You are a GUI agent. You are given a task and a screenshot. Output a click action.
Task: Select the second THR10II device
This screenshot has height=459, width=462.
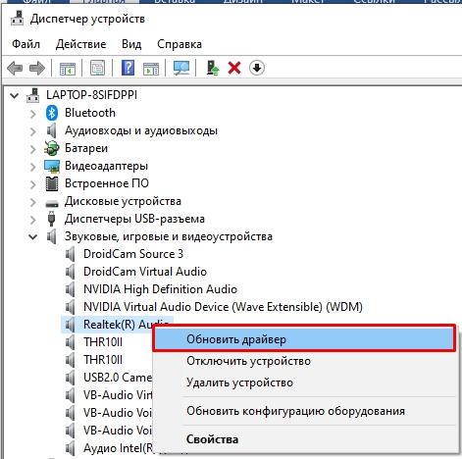[x=103, y=360]
